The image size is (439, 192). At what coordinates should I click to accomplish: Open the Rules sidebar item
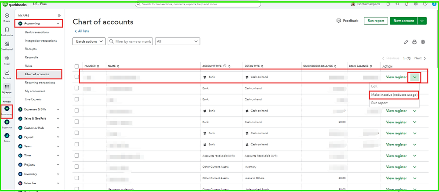(x=29, y=66)
